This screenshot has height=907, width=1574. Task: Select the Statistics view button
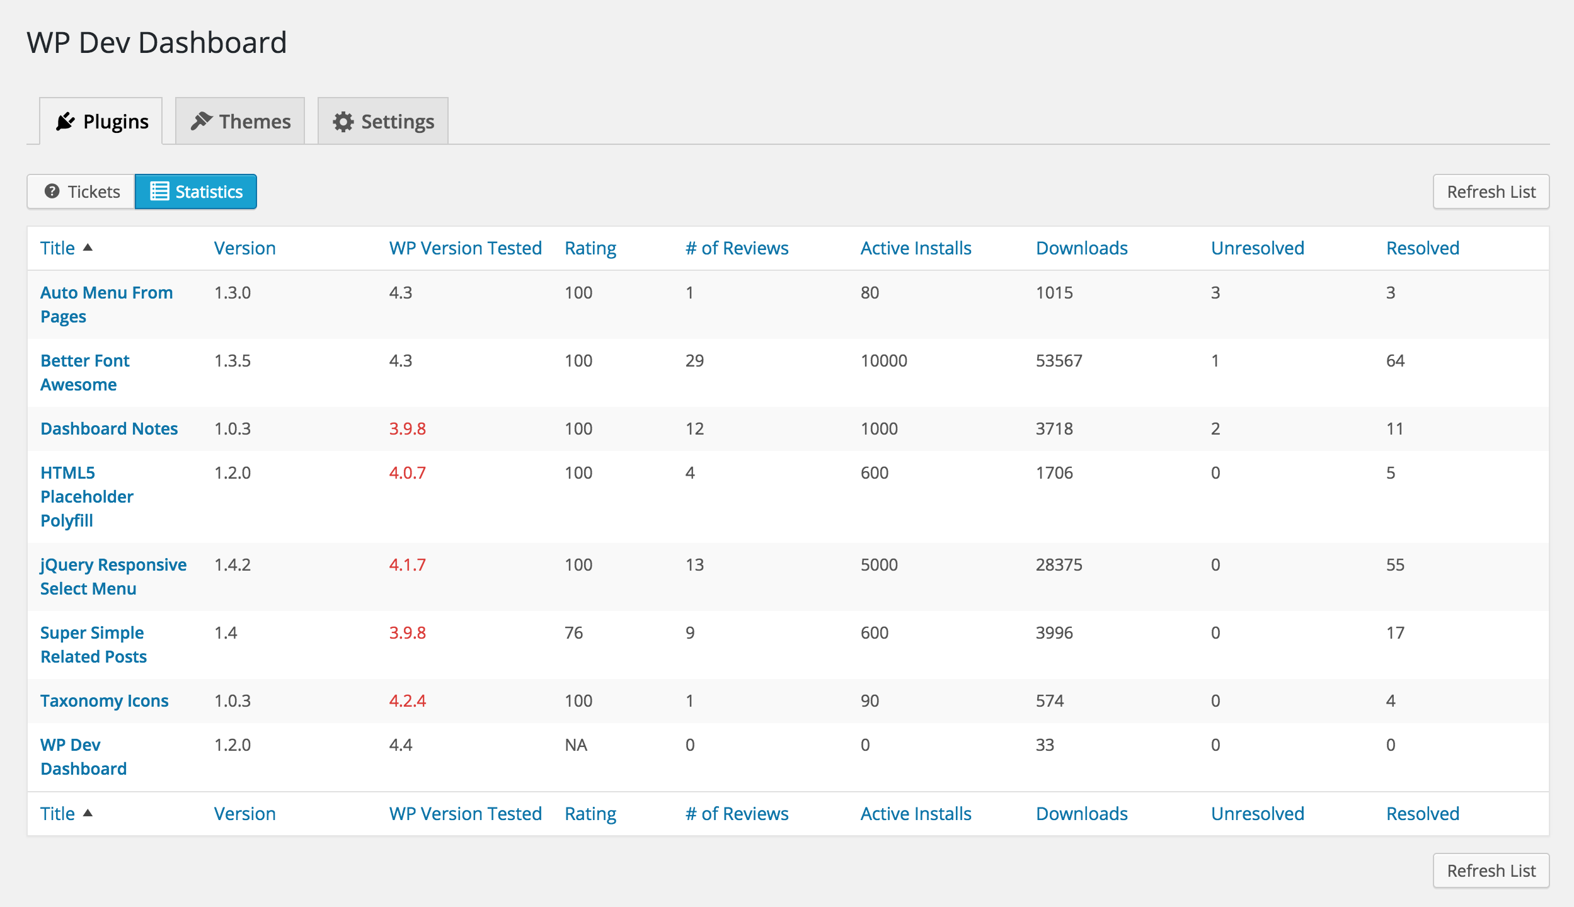196,191
